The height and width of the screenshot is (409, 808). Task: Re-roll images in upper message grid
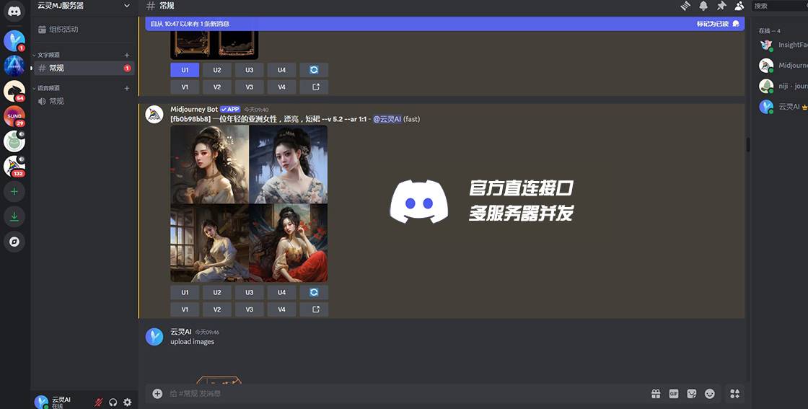314,70
